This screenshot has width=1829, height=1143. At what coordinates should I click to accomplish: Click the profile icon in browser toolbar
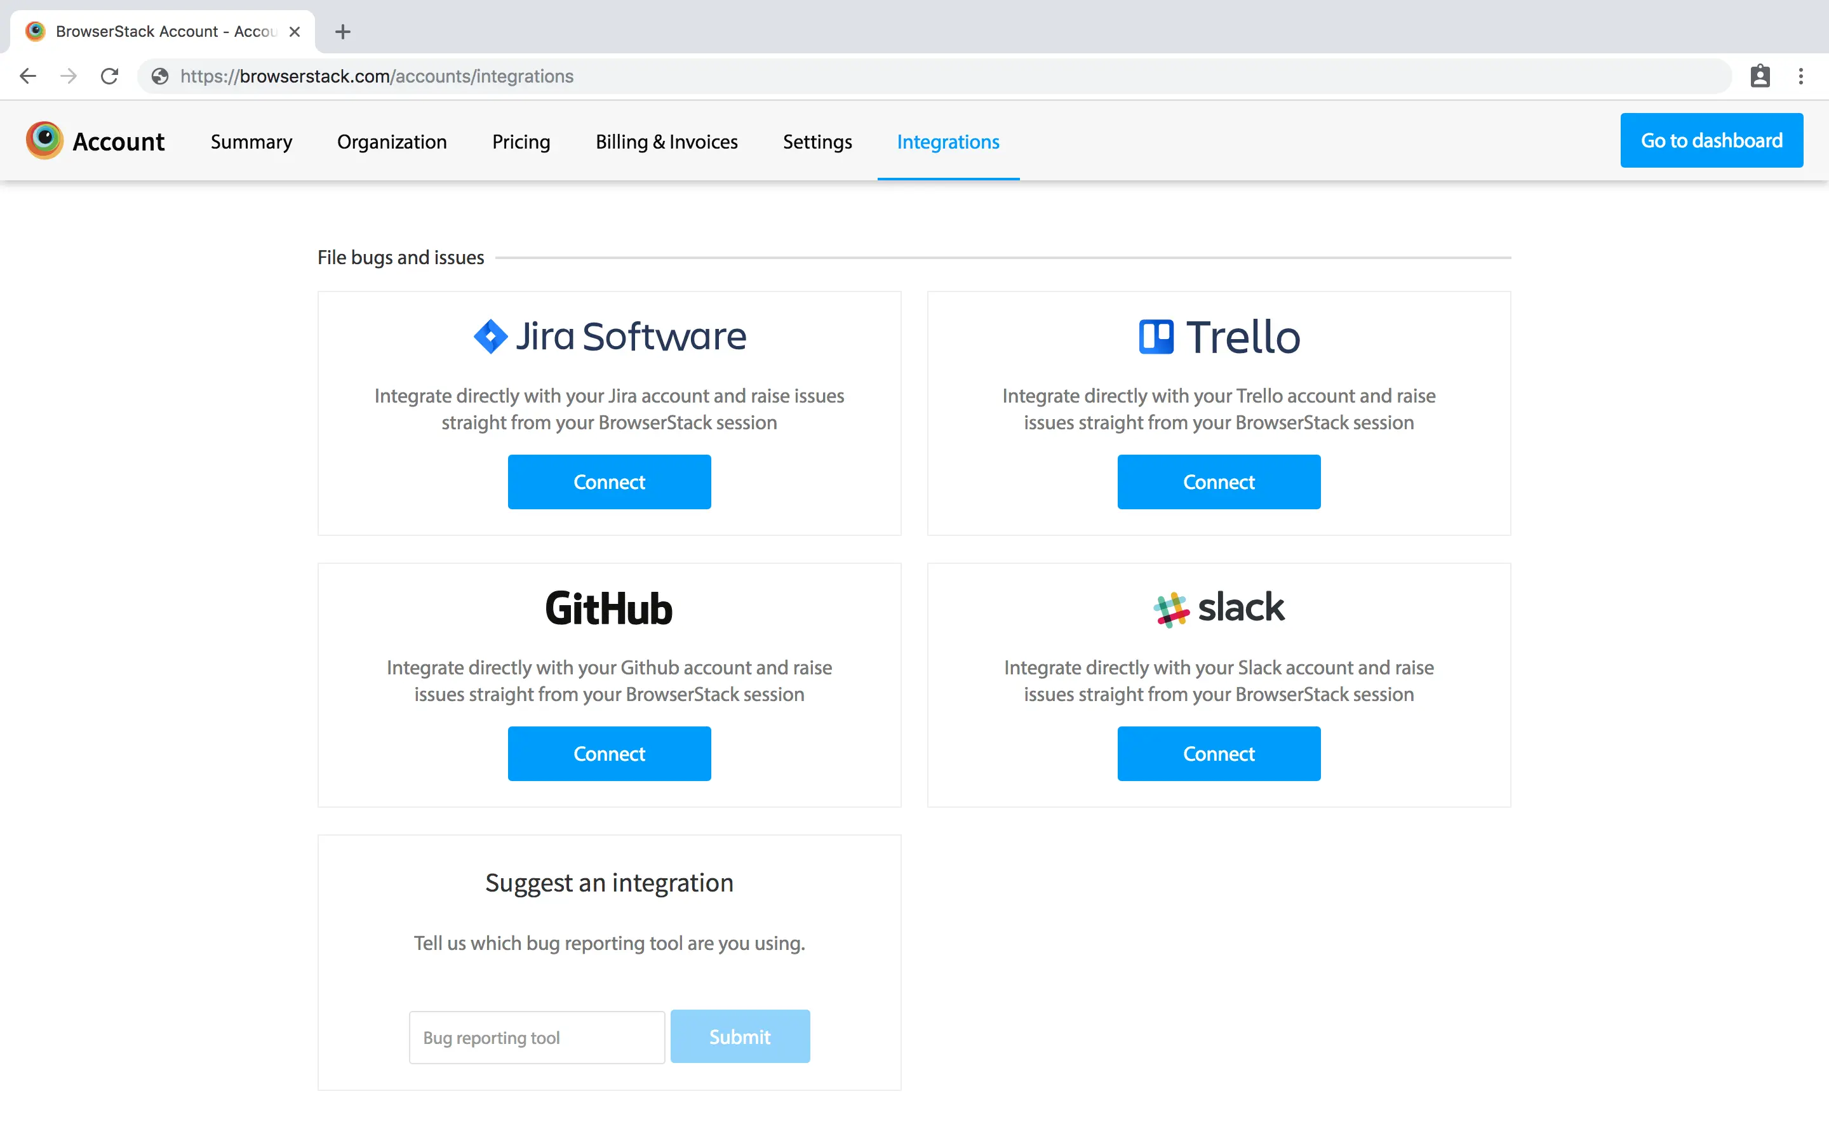click(1760, 76)
